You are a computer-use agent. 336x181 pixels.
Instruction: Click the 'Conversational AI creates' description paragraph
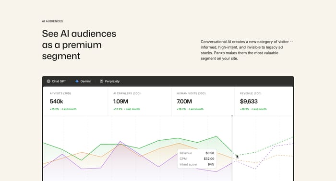pyautogui.click(x=247, y=50)
